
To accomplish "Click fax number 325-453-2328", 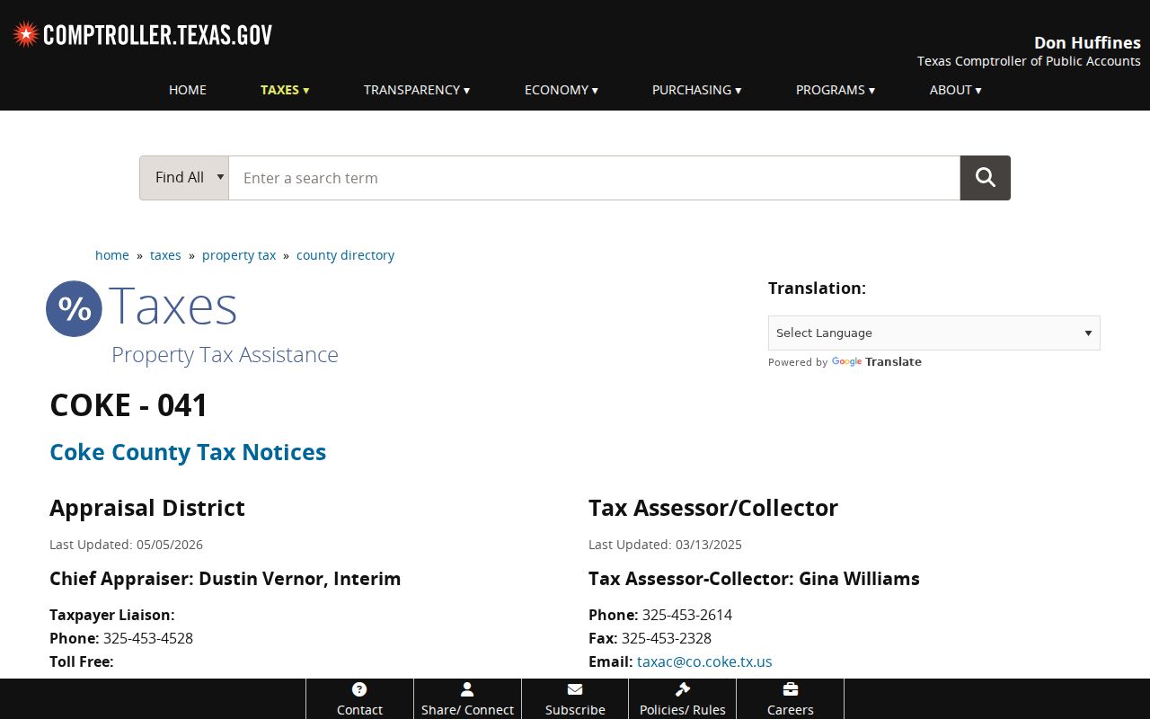I will pyautogui.click(x=667, y=638).
